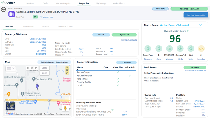The width and height of the screenshot is (210, 119).
Task: Select the hand pan tool on map
Action: point(28,68)
